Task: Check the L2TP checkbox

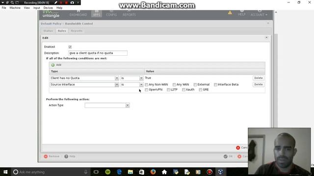Action: pos(168,90)
